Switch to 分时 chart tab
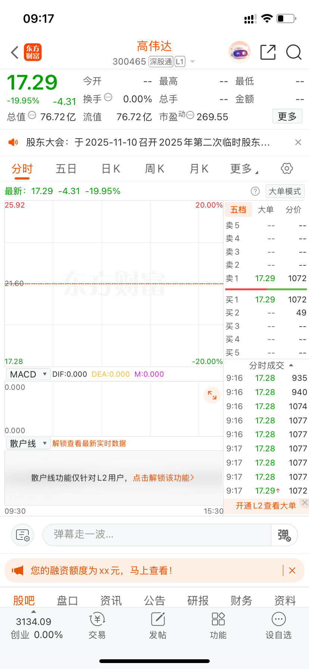Image resolution: width=309 pixels, height=669 pixels. tap(22, 169)
